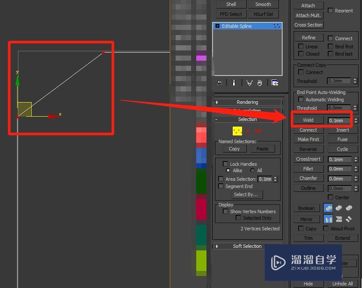
Task: Click the Weld threshold input field
Action: [x=338, y=120]
